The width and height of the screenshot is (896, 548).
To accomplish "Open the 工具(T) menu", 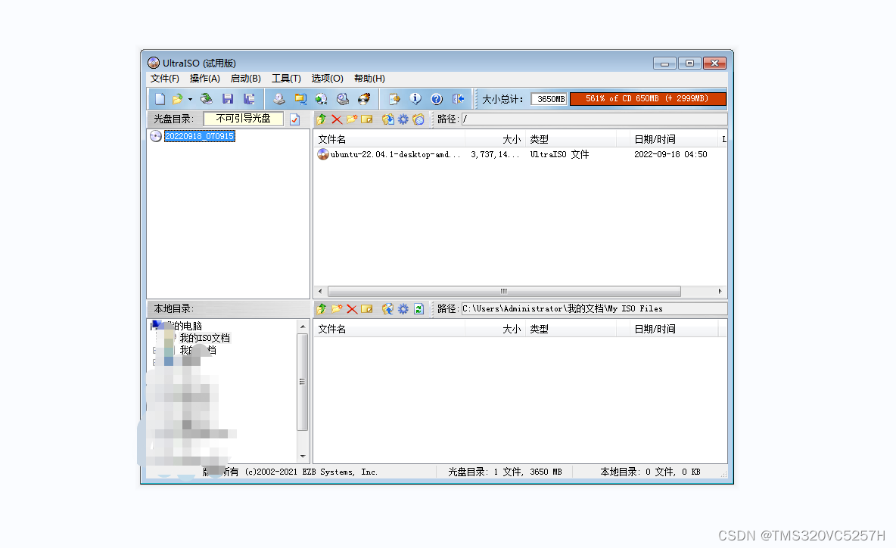I will coord(286,78).
